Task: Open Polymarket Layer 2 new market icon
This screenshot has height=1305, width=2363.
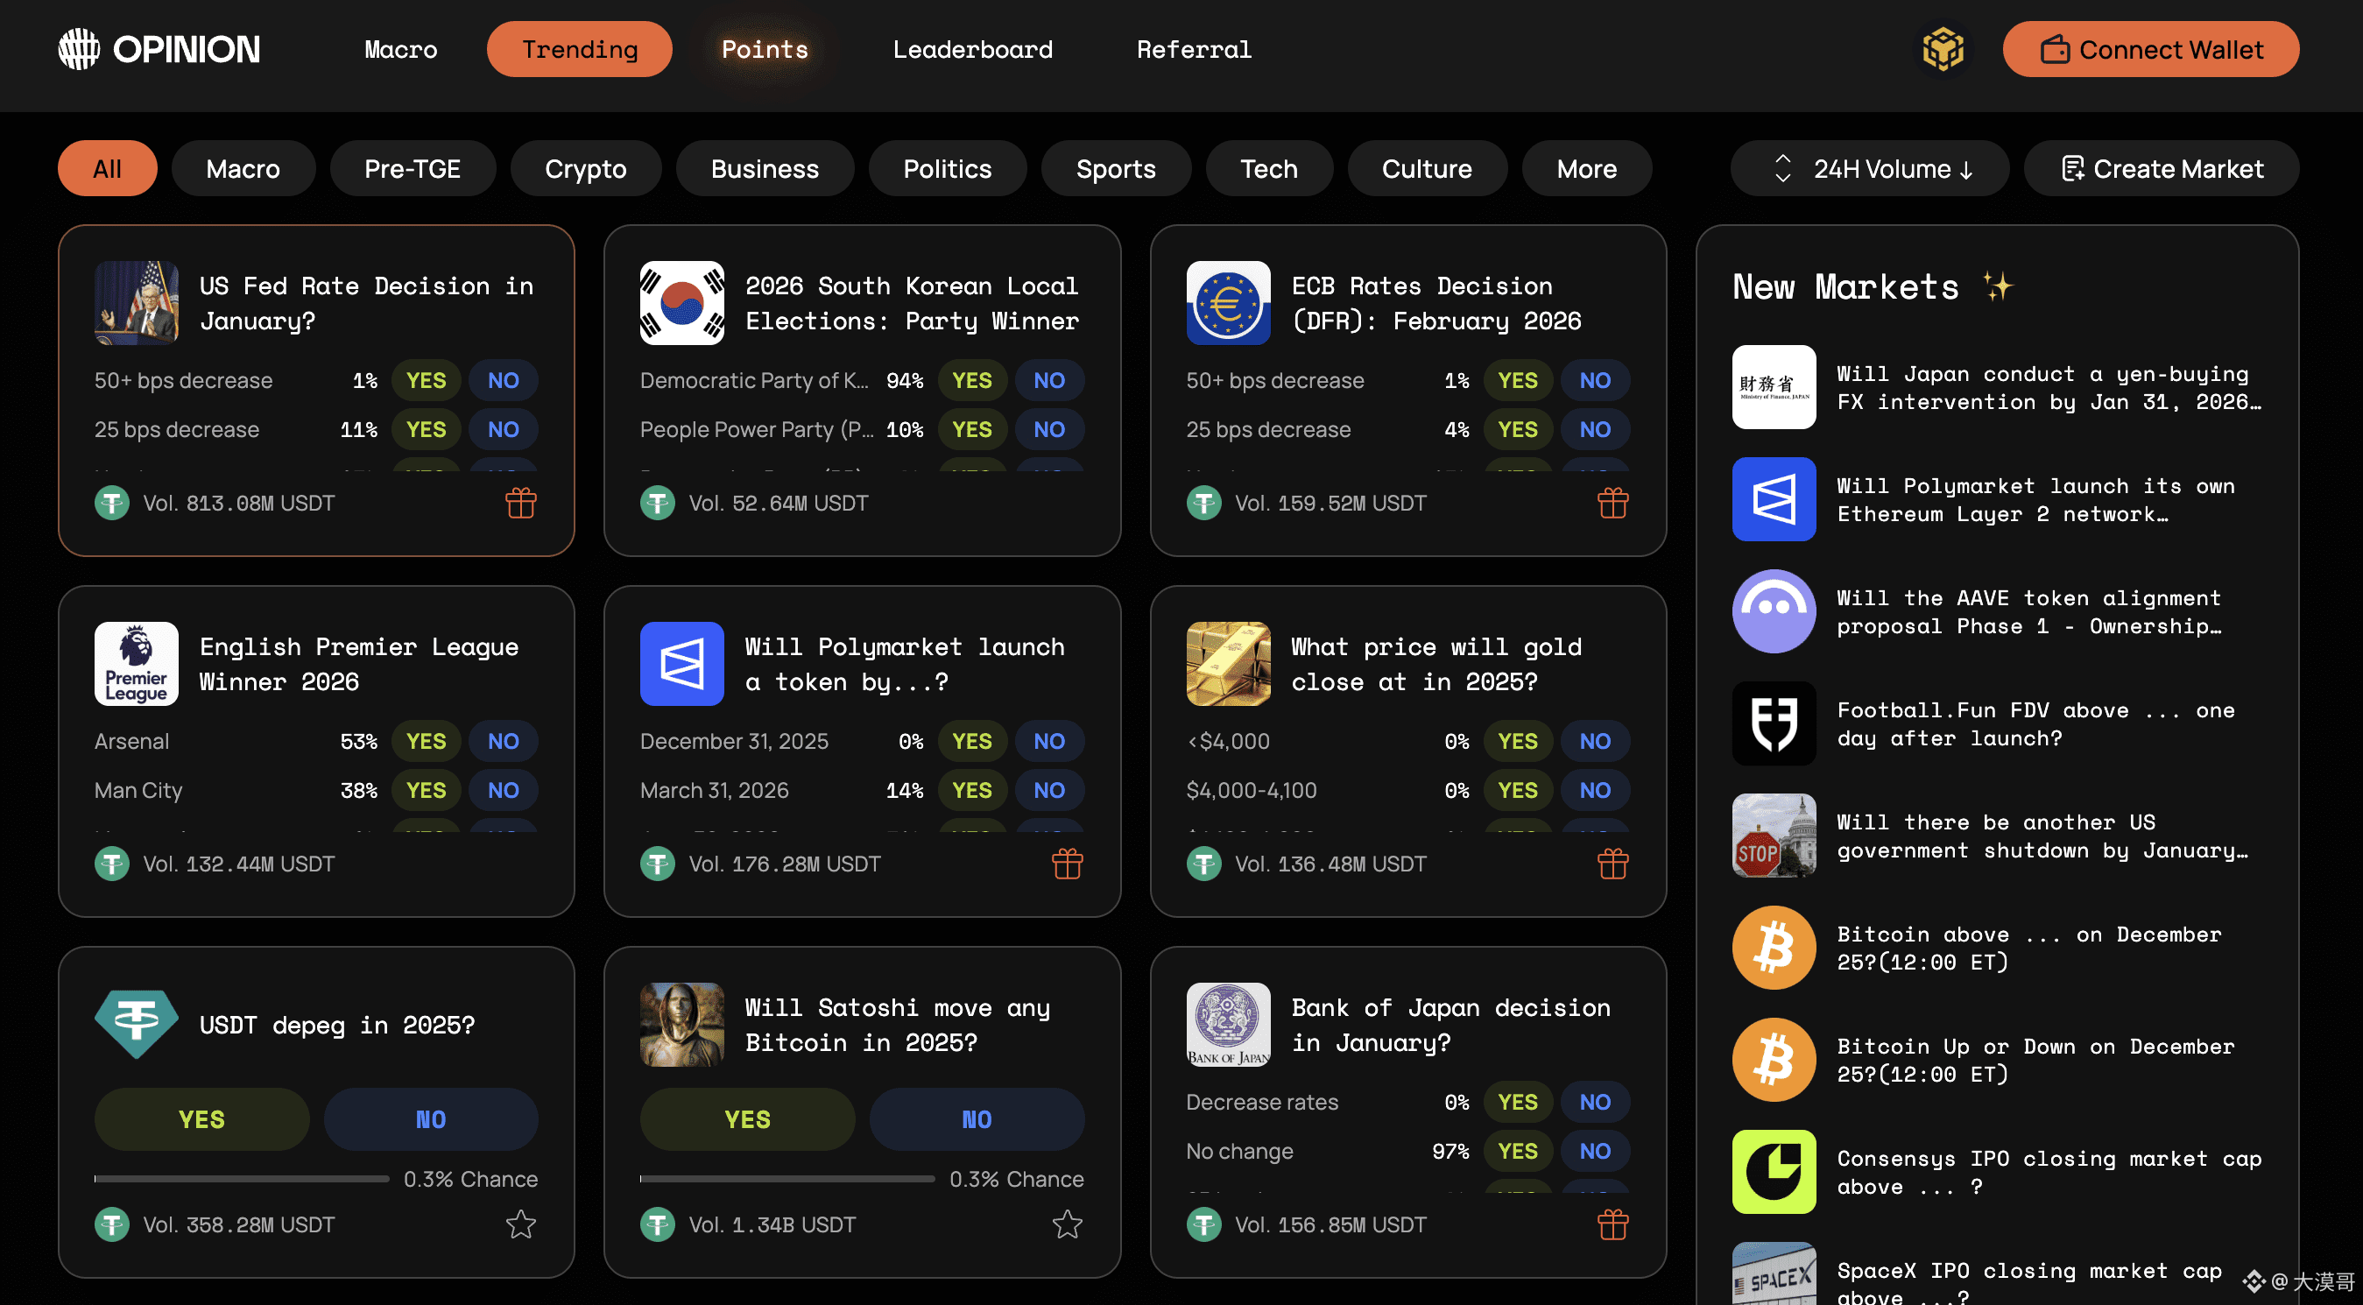Action: pyautogui.click(x=1773, y=499)
